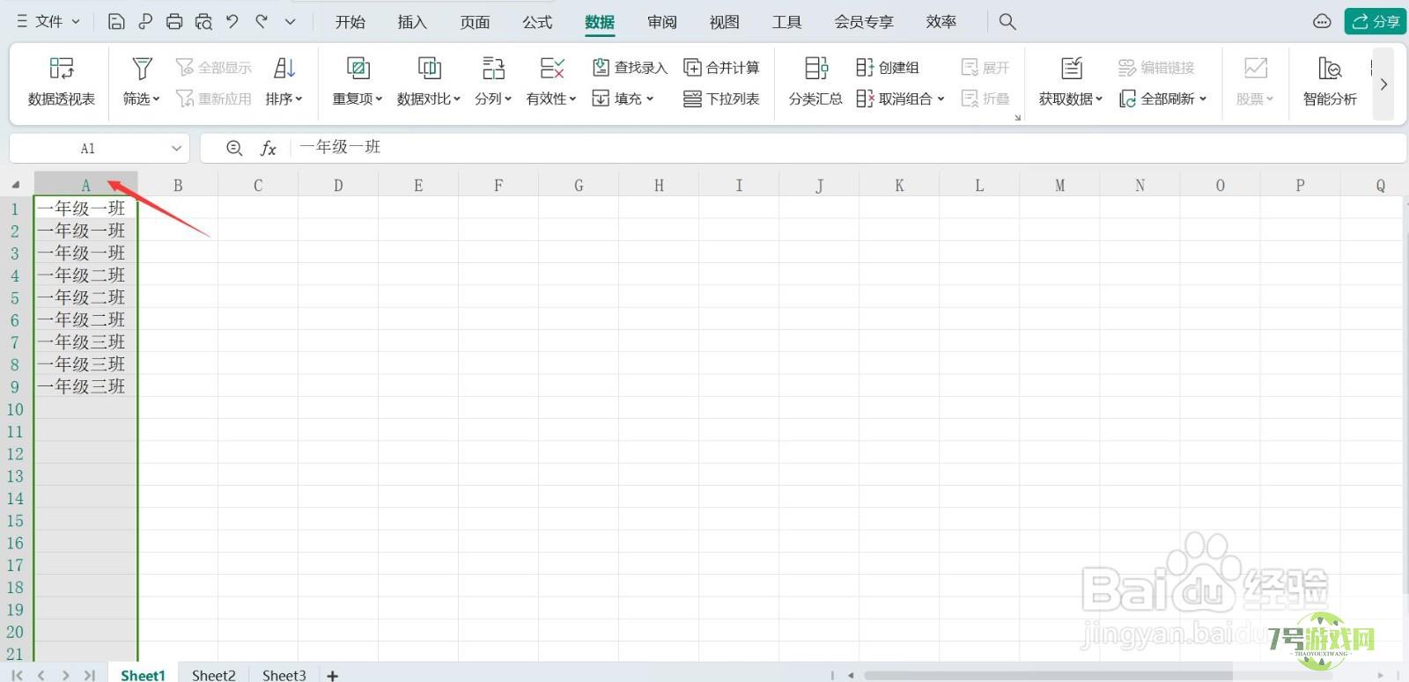Click the fx insert function icon

(269, 149)
